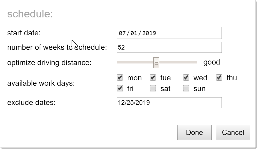Uncheck the thu checkbox
The width and height of the screenshot is (258, 150).
click(x=219, y=78)
